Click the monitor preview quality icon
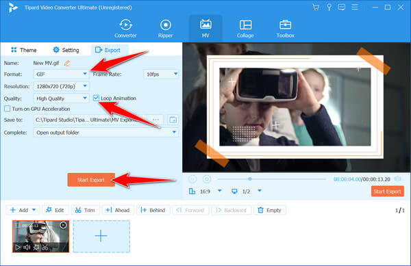The width and height of the screenshot is (411, 266). [x=234, y=191]
